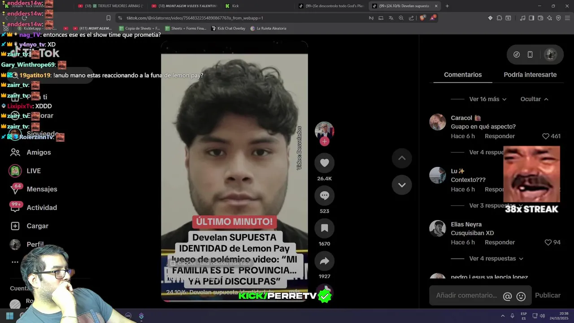Go to the previous video with up arrow
The height and width of the screenshot is (323, 574).
[x=402, y=158]
